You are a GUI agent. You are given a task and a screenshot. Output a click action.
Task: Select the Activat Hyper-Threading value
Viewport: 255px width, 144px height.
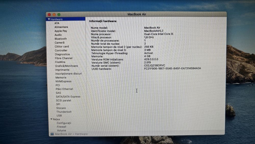coord(148,53)
